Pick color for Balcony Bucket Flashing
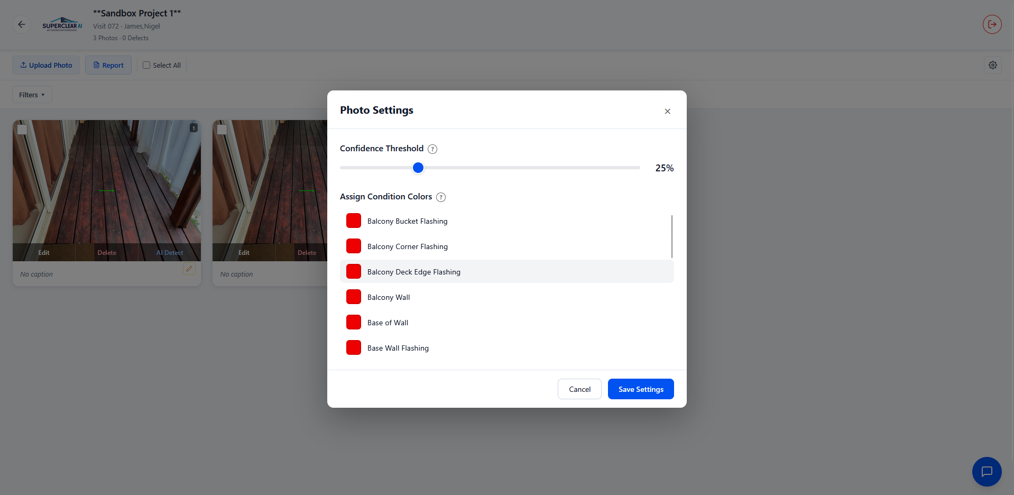The width and height of the screenshot is (1014, 495). [354, 221]
